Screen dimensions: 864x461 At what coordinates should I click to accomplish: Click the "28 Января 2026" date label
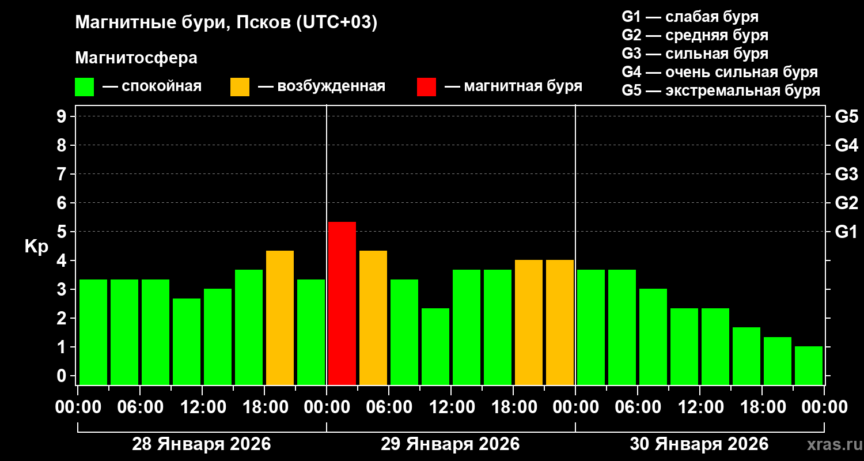(x=202, y=444)
